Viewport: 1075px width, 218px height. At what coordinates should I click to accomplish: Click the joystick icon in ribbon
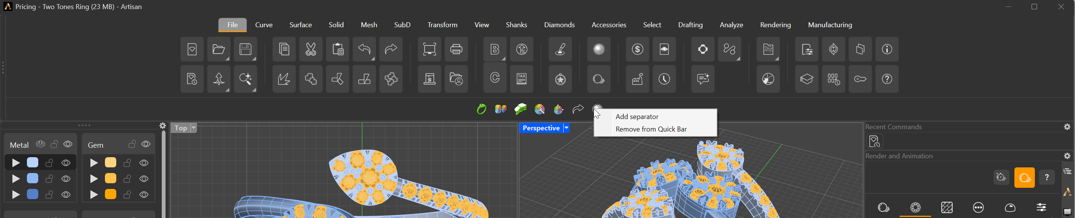tap(561, 49)
